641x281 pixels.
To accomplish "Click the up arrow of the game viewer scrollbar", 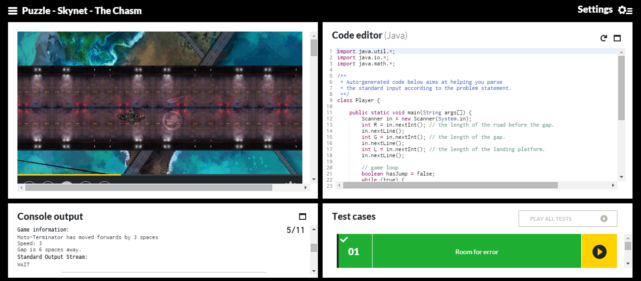I will coord(313,35).
